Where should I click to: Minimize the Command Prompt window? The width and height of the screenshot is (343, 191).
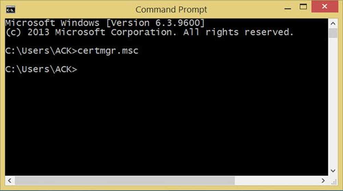click(288, 9)
